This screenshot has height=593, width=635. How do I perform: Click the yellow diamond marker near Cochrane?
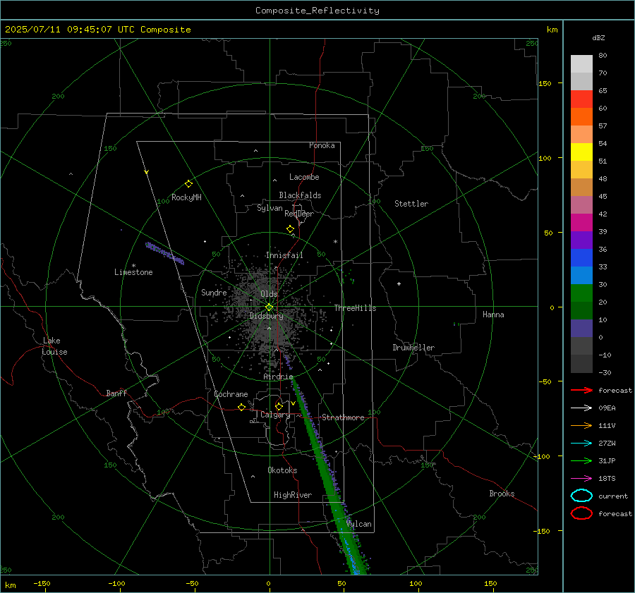coord(242,407)
